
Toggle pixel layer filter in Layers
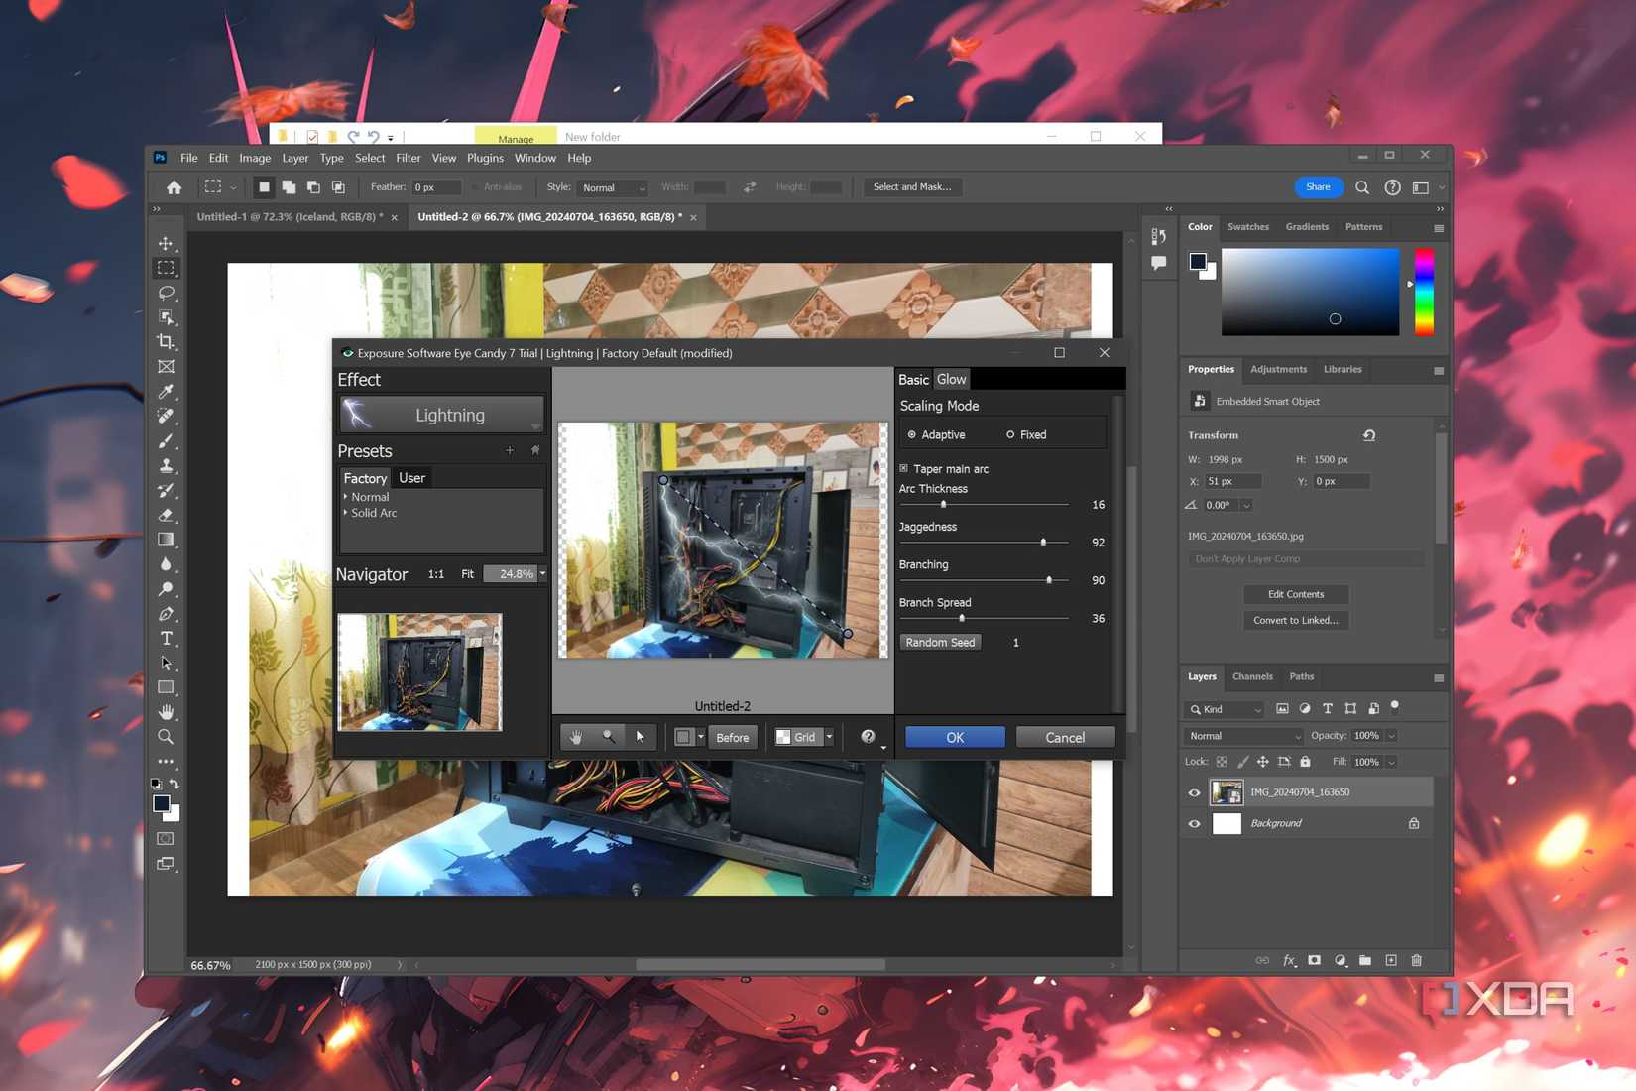(1282, 709)
